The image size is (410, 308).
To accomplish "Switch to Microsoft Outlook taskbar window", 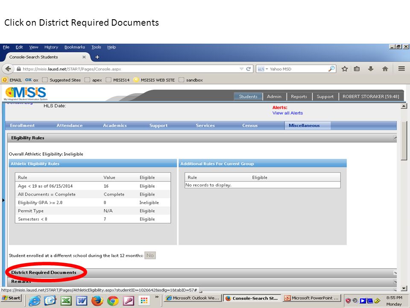I will tap(193, 298).
